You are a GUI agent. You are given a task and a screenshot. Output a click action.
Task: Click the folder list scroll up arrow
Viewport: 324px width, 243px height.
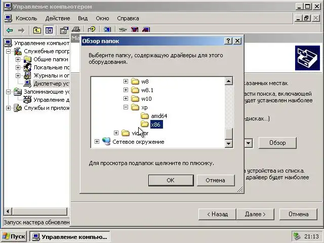pyautogui.click(x=228, y=81)
